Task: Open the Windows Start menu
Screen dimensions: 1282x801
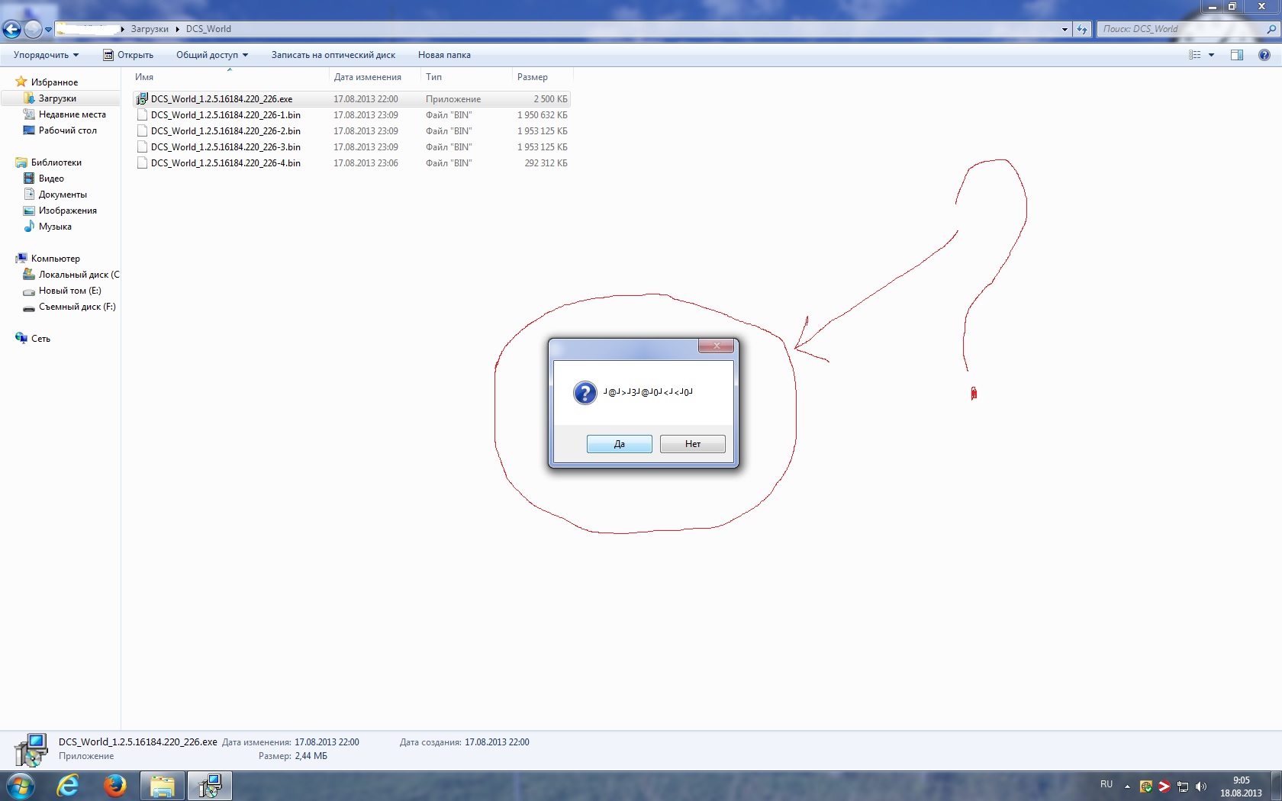Action: point(21,786)
